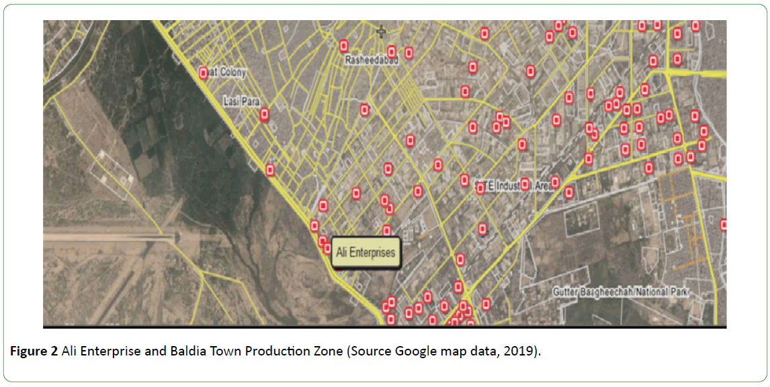Select the red marker right of Lasi Para
770x387 pixels.
pyautogui.click(x=265, y=115)
